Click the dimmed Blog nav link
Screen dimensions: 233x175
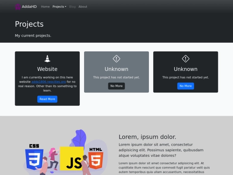click(x=72, y=6)
